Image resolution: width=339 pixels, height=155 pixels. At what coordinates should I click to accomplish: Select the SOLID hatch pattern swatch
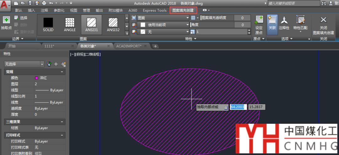coord(48,22)
